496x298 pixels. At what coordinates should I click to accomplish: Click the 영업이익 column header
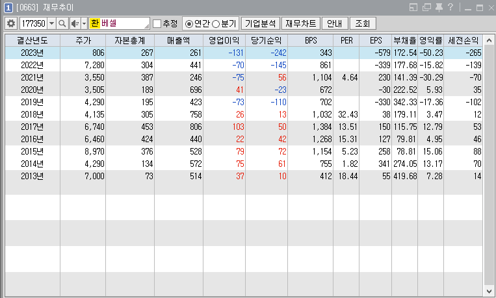224,40
